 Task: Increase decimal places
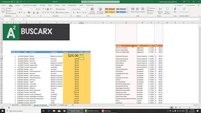(83, 13)
